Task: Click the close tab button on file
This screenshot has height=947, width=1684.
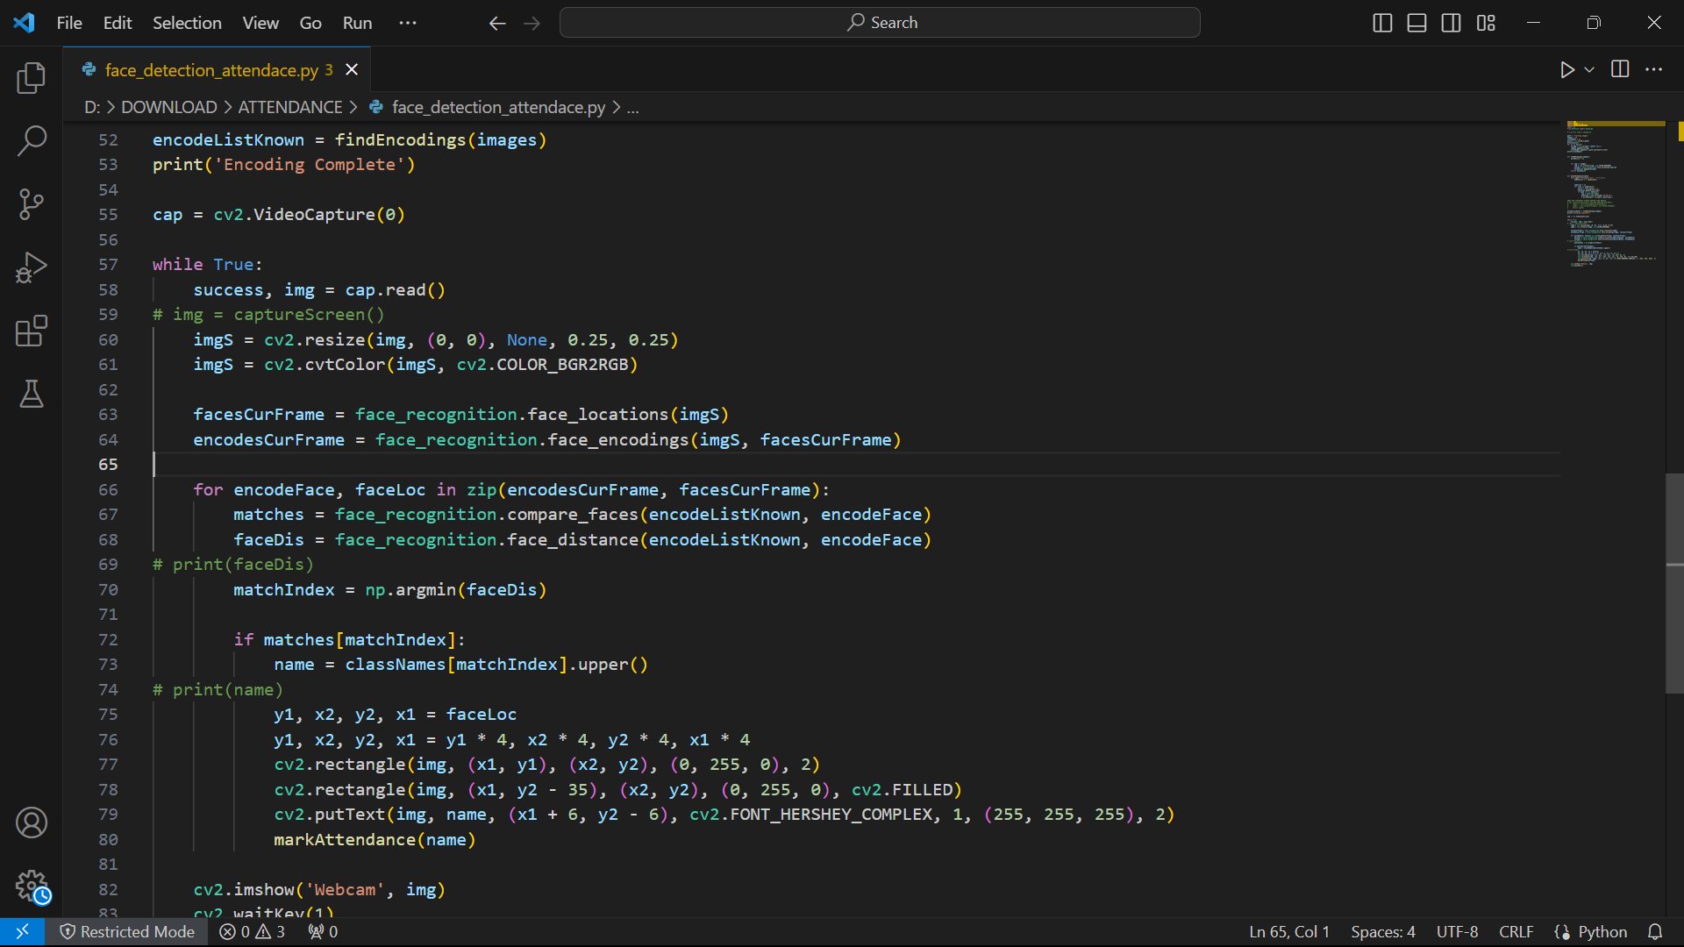Action: coord(353,69)
